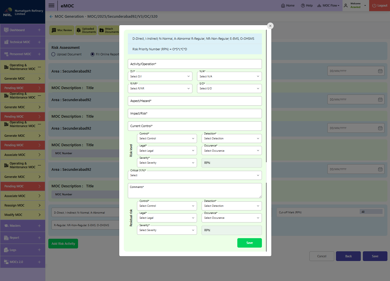The width and height of the screenshot is (390, 281).
Task: Click the Help icon in header
Action: [303, 5]
